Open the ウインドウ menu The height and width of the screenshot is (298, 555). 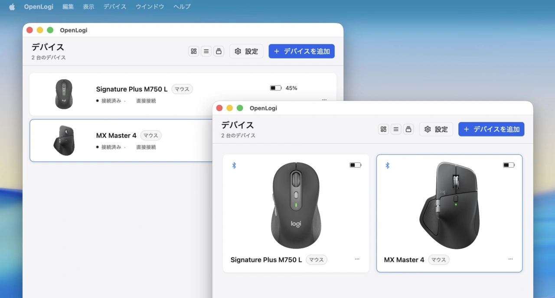tap(150, 6)
